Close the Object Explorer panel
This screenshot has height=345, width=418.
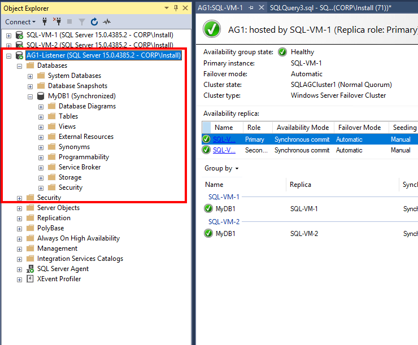pos(185,8)
